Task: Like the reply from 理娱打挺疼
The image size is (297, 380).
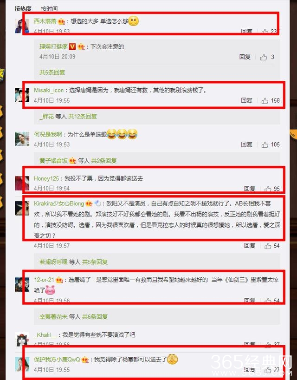Action: 263,57
